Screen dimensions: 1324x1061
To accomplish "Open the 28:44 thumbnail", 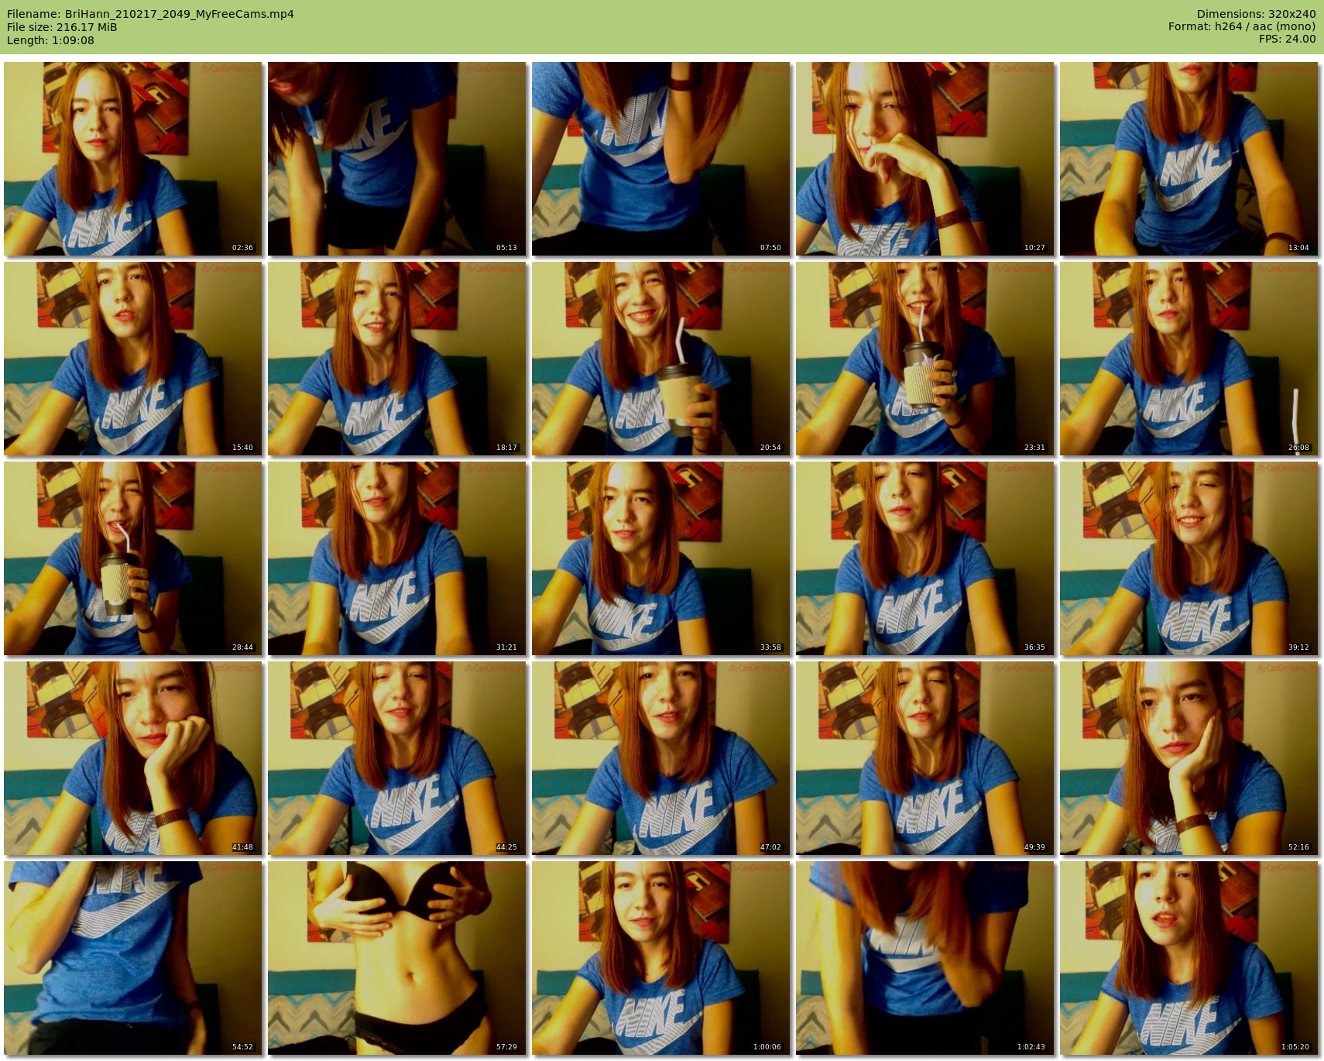I will tap(132, 558).
